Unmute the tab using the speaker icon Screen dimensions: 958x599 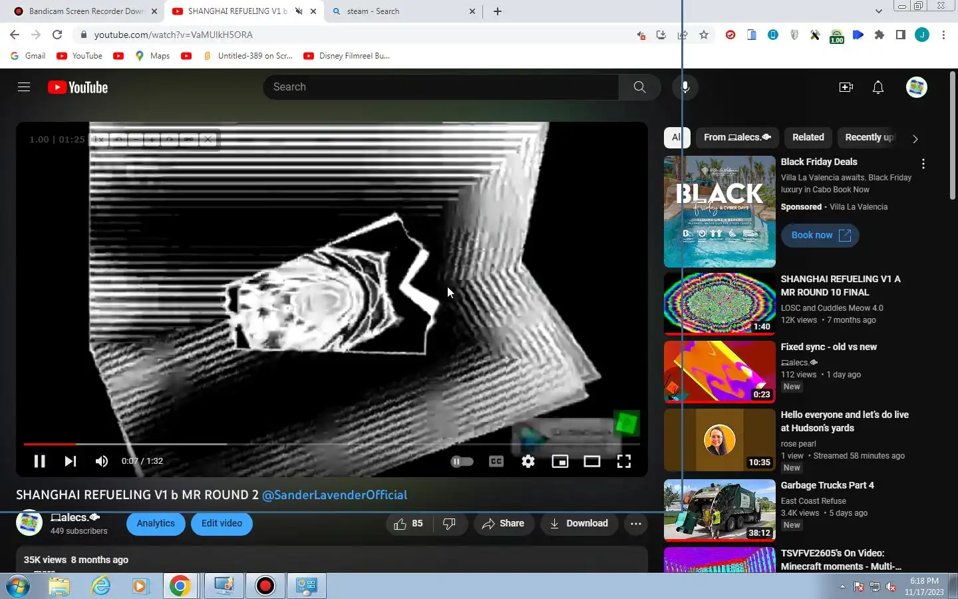coord(299,11)
